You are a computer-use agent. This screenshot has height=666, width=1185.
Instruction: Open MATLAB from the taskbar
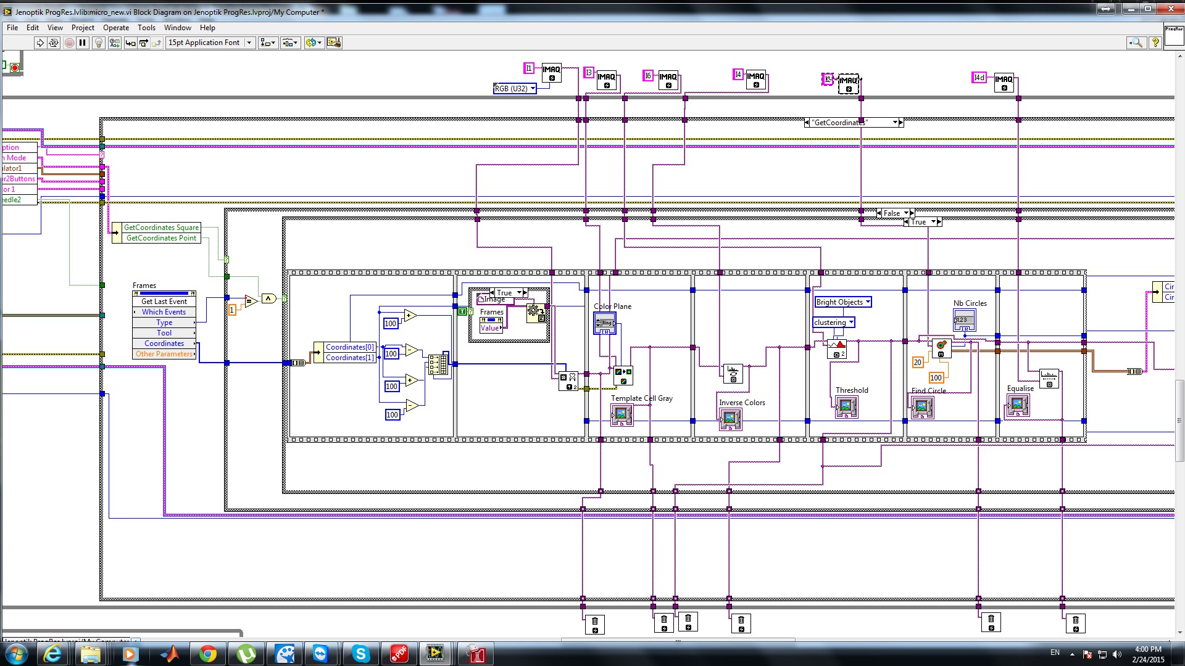[x=168, y=654]
